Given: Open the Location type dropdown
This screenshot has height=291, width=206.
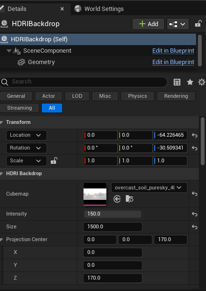Looking at the screenshot, I should click(27, 135).
